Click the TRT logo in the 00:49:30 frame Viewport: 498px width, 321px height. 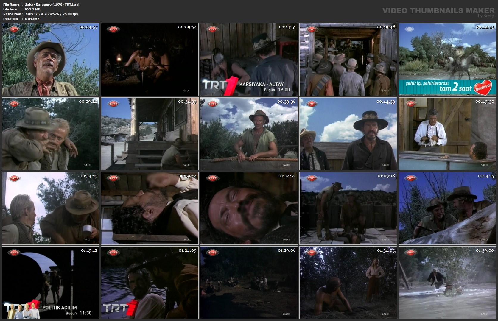click(411, 104)
